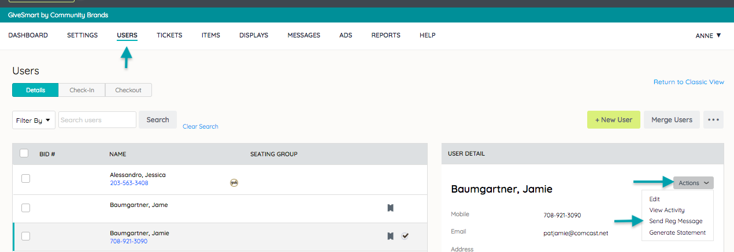Sort by the BID # column header

pos(47,154)
